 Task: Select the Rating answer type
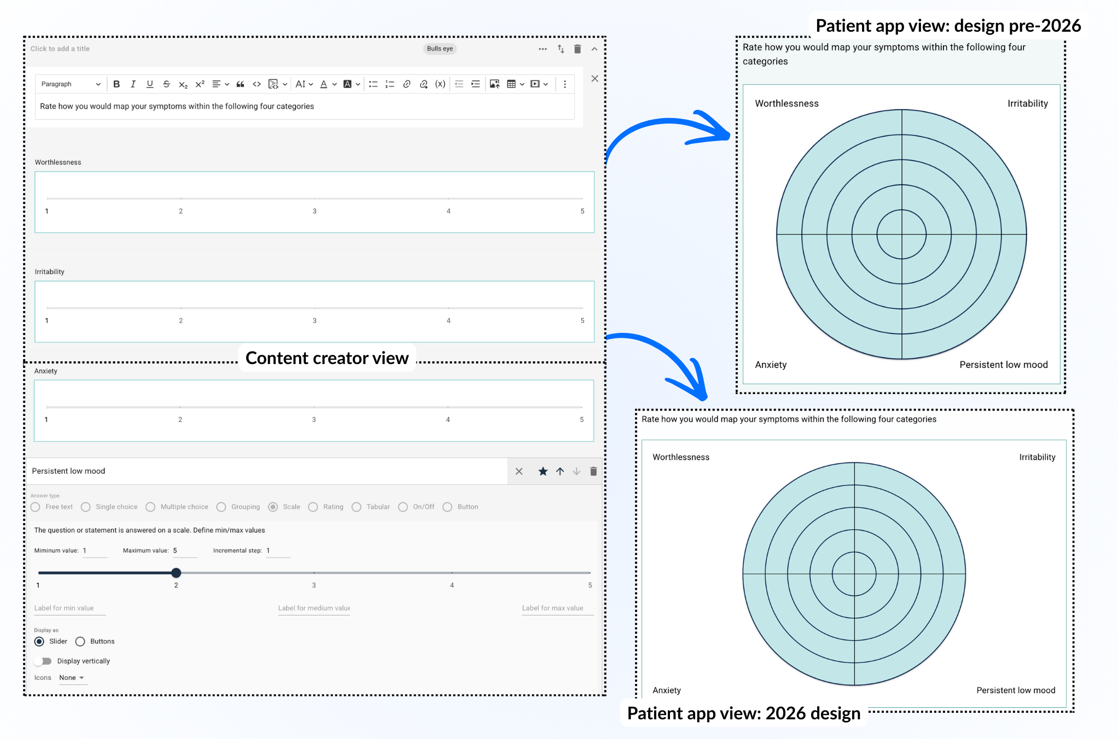click(x=313, y=507)
